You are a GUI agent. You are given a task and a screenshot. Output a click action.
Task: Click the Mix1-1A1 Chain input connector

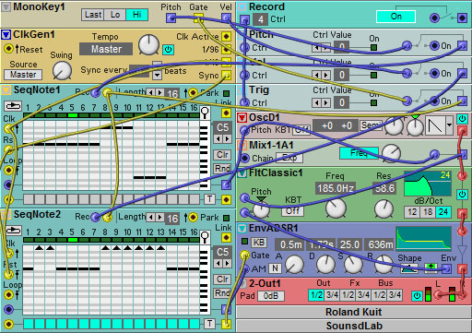(x=244, y=158)
